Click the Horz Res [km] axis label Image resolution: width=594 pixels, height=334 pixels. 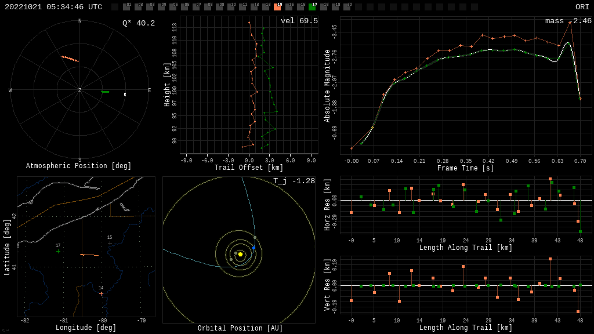(x=327, y=205)
